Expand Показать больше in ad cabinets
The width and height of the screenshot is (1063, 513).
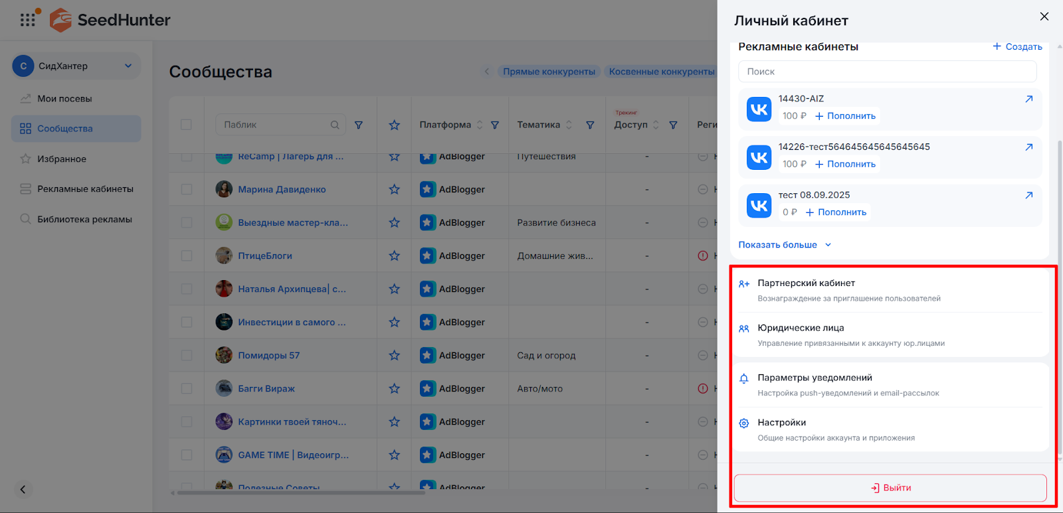click(x=784, y=245)
